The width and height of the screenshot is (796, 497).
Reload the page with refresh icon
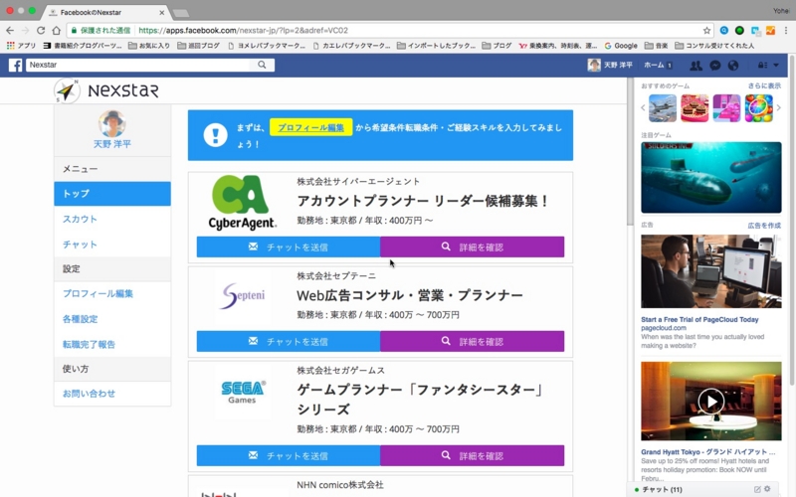[x=41, y=31]
